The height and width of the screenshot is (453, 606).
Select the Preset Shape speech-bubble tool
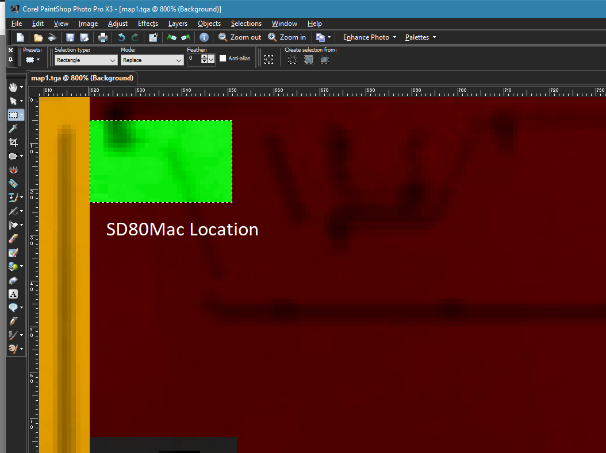click(x=13, y=308)
